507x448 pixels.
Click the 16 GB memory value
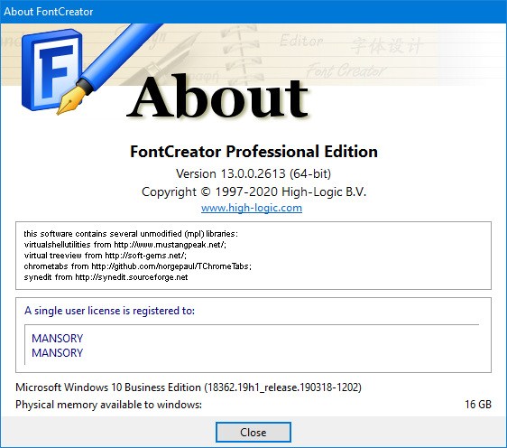coord(478,405)
